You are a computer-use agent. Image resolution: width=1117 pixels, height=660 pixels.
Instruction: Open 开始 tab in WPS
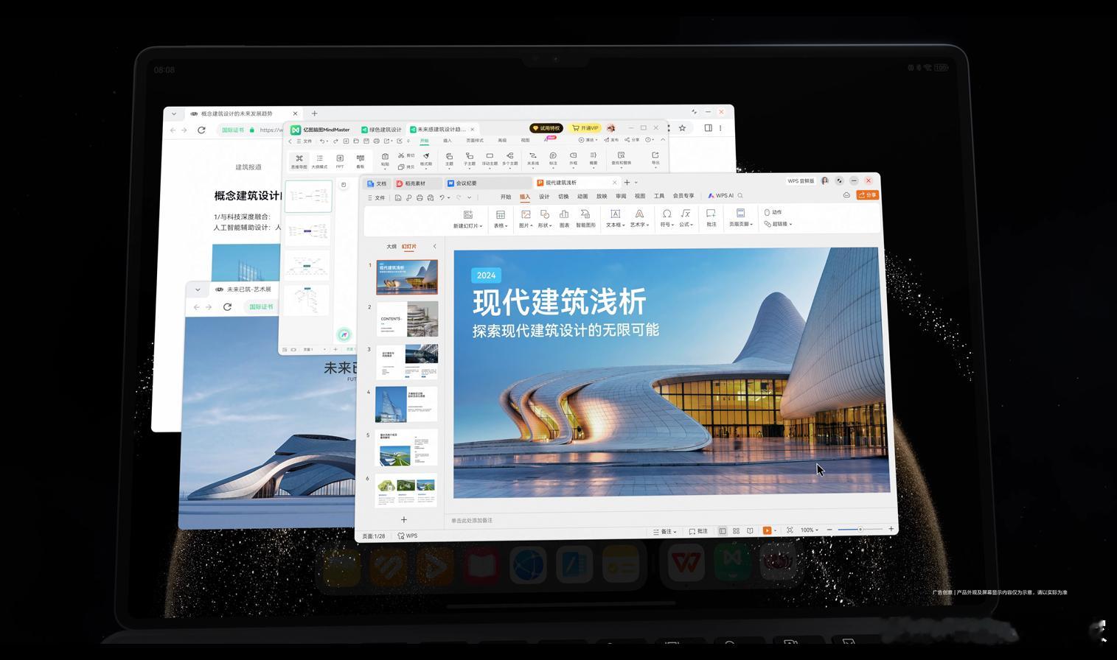506,197
